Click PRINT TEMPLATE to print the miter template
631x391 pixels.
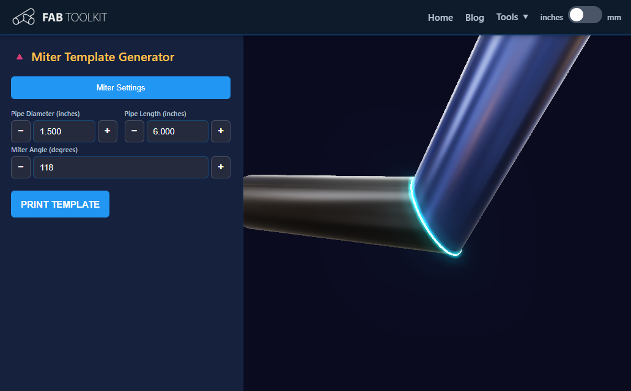click(60, 203)
